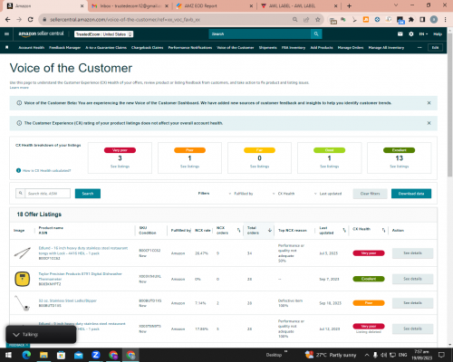Viewport: 453px width, 362px height.
Task: Sort by Last updated column arrows
Action: tap(344, 231)
